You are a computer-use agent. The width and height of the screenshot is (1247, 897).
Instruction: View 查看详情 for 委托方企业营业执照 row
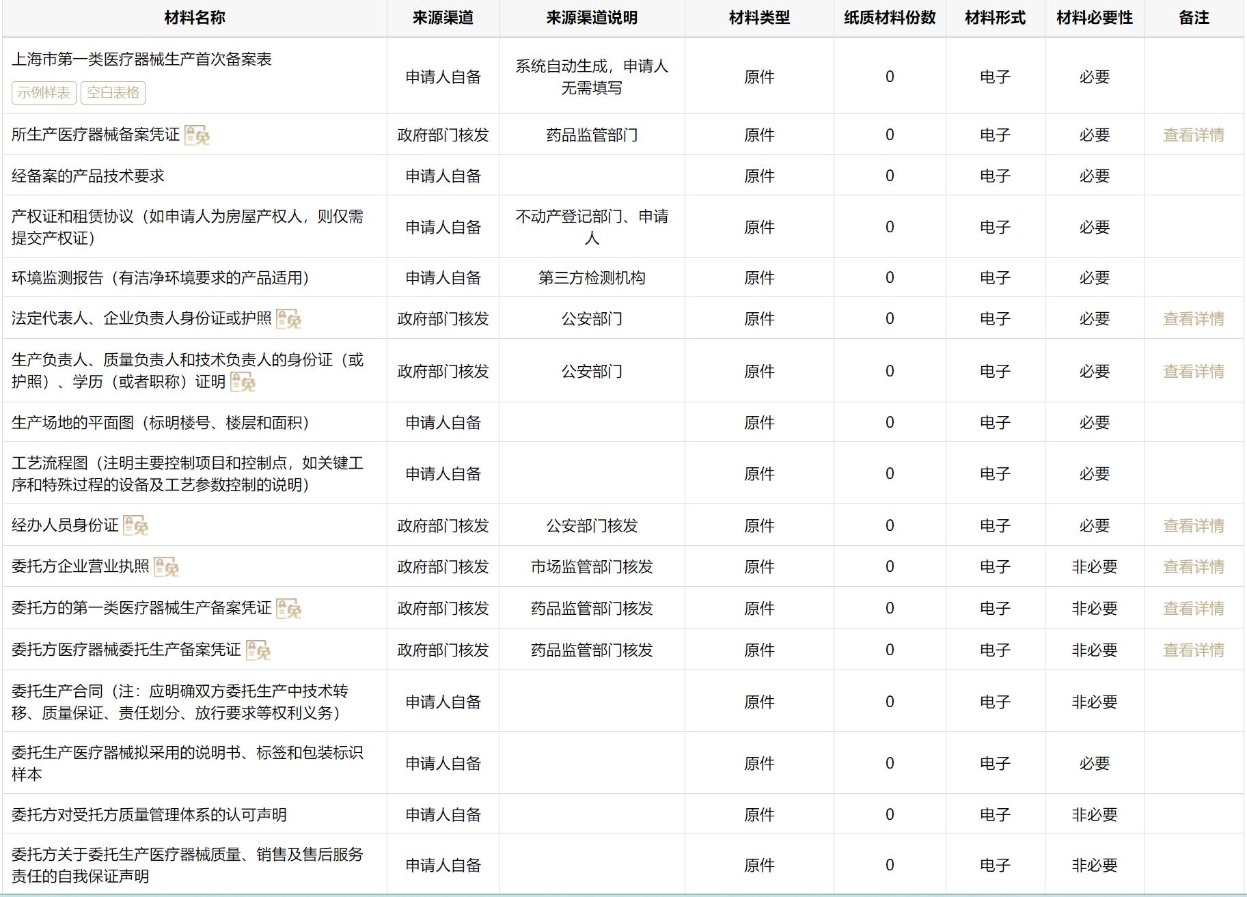(1194, 567)
